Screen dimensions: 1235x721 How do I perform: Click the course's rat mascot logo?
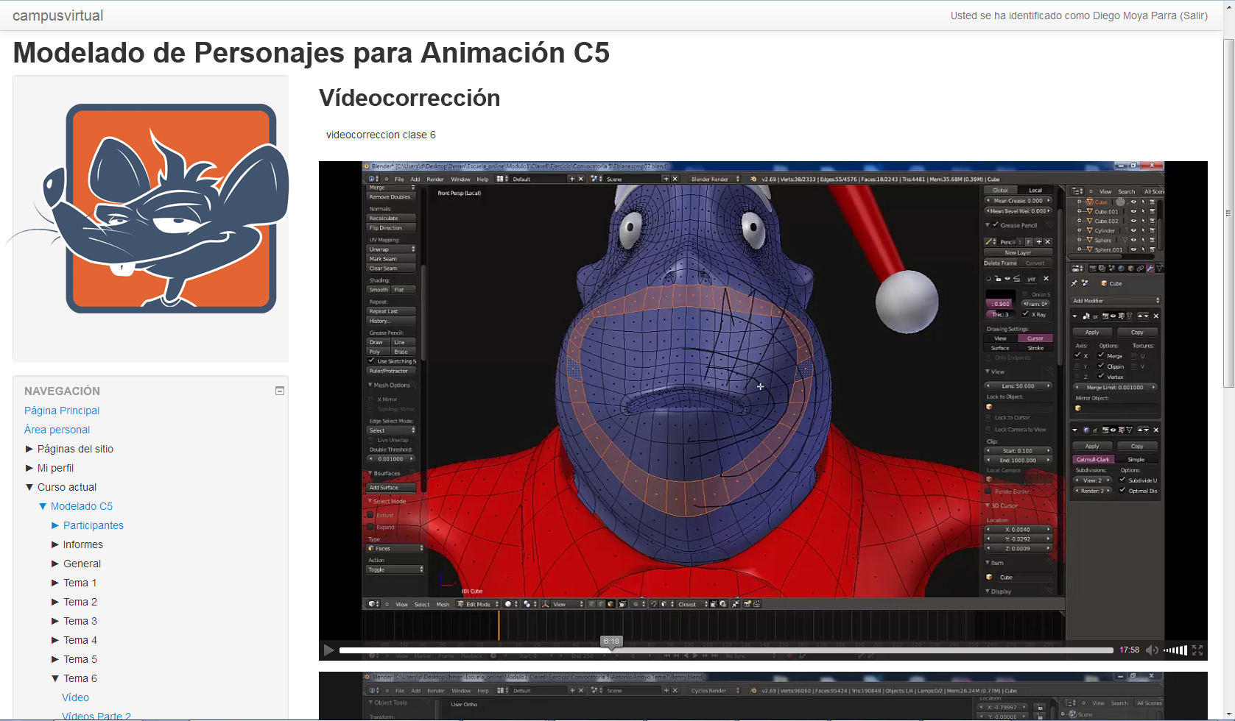[150, 208]
